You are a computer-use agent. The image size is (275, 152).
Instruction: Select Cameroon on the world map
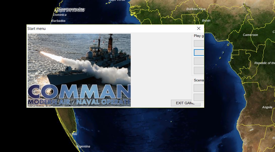tap(250, 35)
